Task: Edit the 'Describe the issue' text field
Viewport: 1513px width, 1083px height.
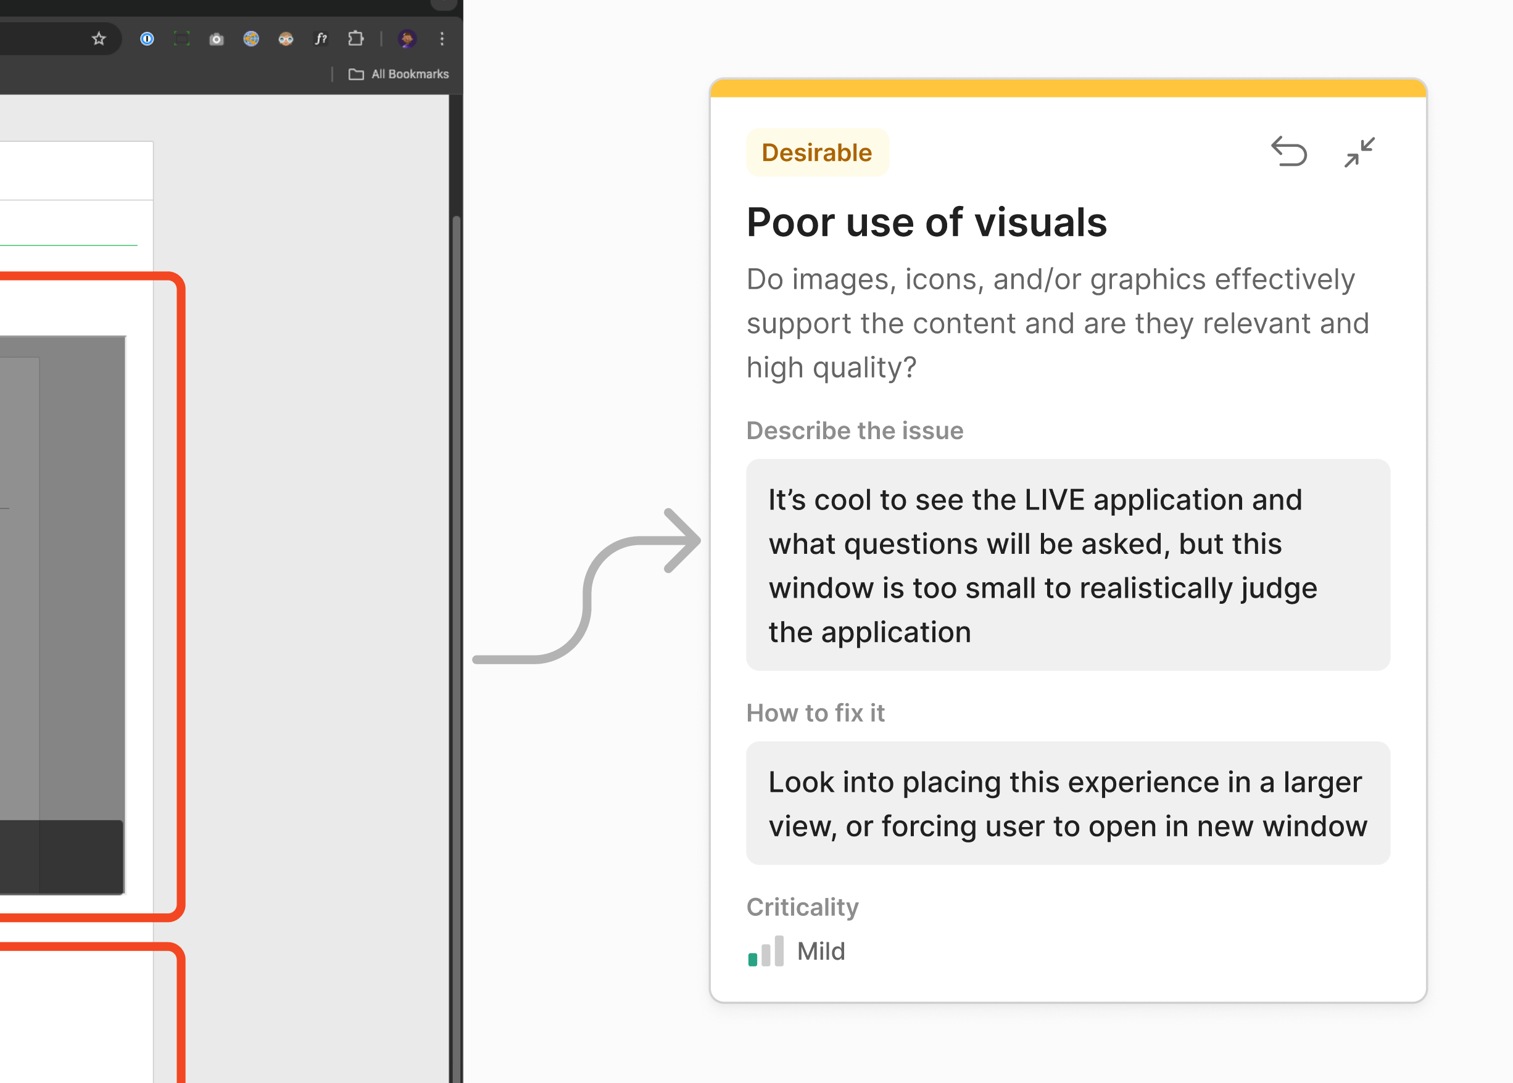Action: click(x=1068, y=565)
